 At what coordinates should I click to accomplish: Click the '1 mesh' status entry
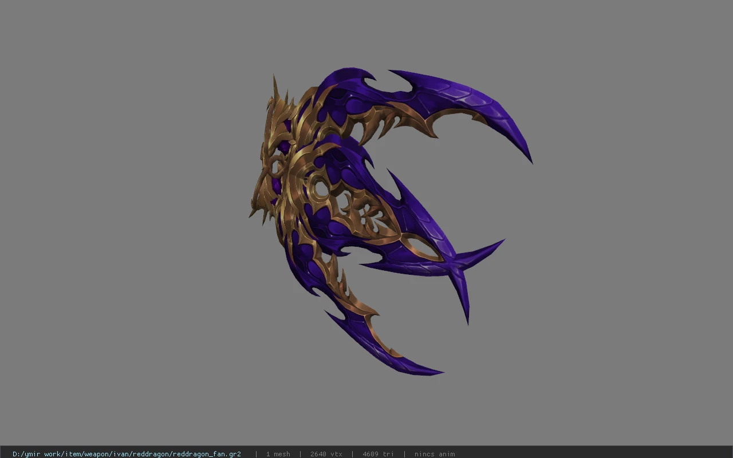(278, 454)
